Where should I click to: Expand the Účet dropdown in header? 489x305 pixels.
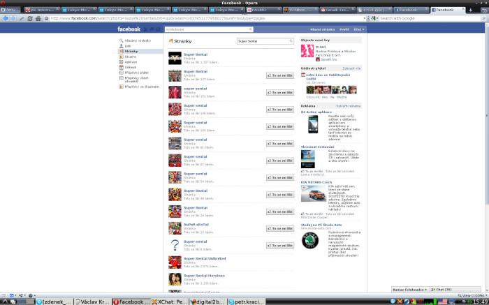358,29
